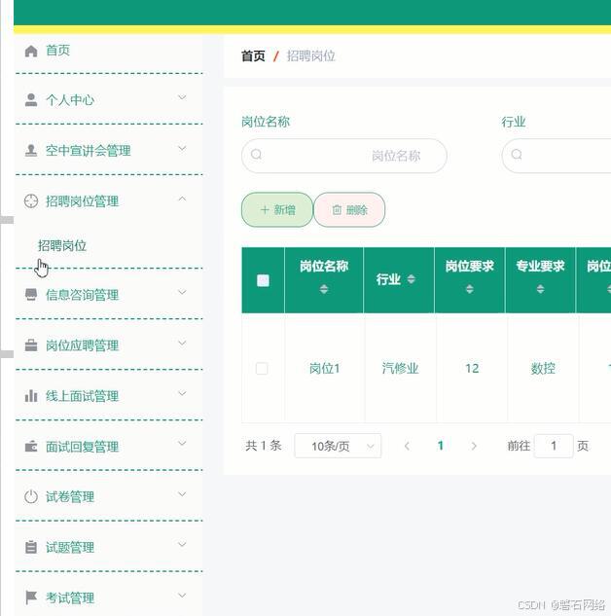Click the target icon beside 招聘岗位管理
This screenshot has height=616, width=611.
tap(31, 201)
